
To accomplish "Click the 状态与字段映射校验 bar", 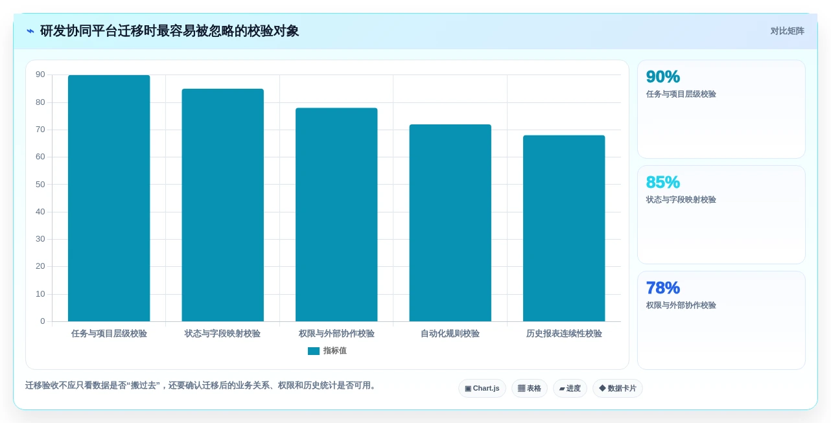I will (x=223, y=205).
